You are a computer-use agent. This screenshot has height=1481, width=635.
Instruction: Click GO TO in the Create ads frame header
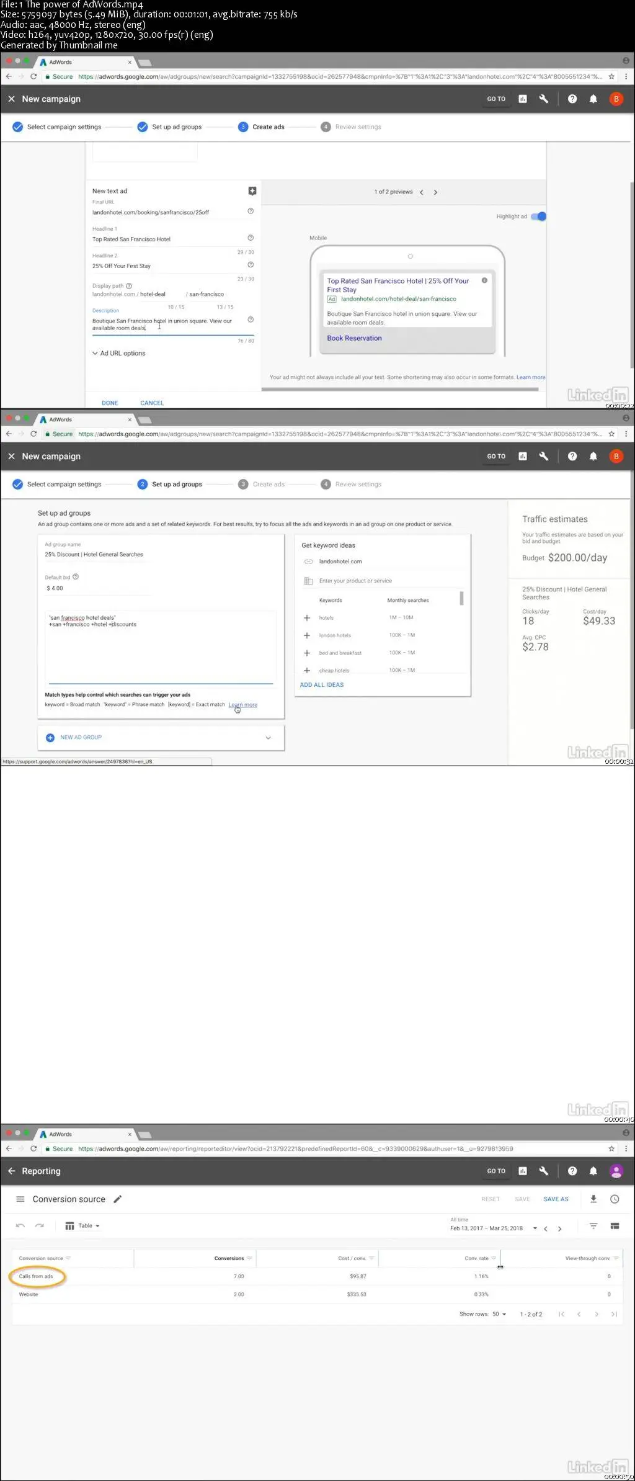point(496,99)
